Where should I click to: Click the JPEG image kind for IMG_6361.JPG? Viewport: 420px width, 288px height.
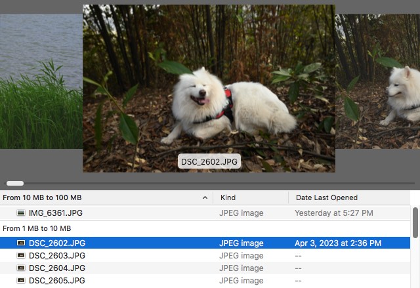tap(241, 213)
